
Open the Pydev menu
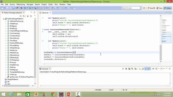pos(51,5)
